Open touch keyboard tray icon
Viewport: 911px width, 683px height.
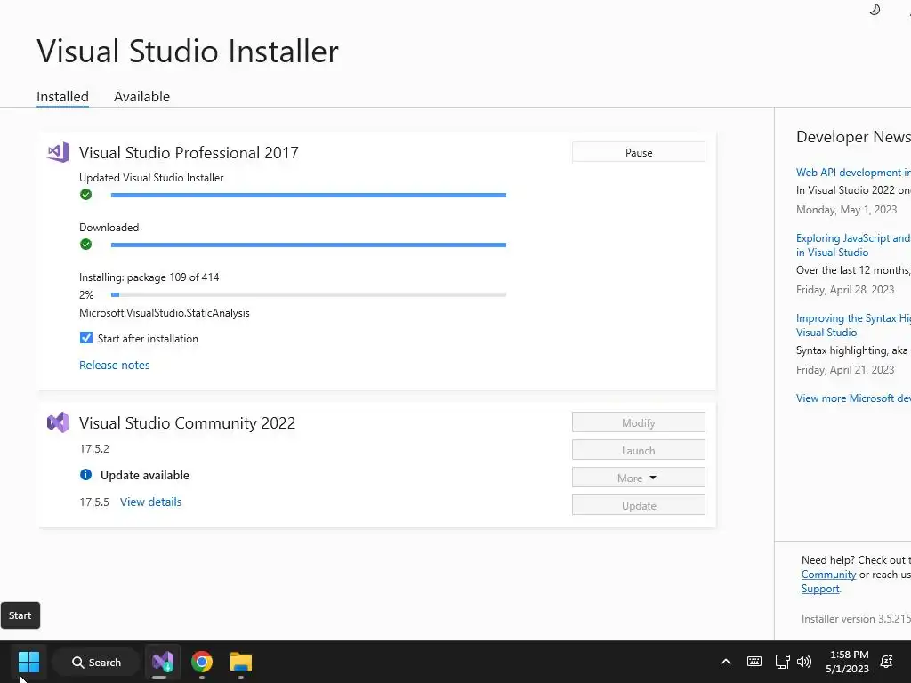pyautogui.click(x=754, y=662)
